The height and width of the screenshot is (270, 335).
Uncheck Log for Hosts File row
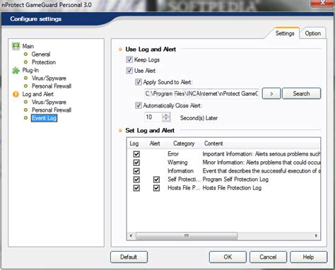(136, 188)
